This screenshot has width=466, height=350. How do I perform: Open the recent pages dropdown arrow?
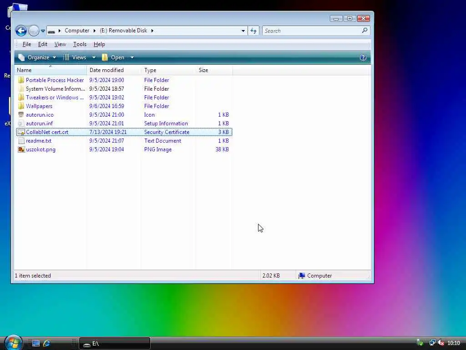[x=43, y=31]
